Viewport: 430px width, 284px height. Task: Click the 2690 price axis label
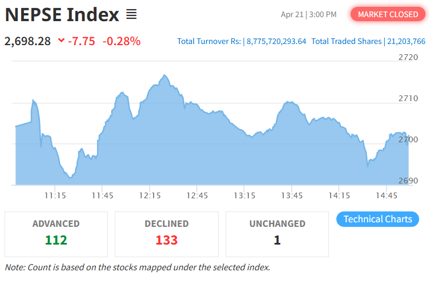click(408, 181)
